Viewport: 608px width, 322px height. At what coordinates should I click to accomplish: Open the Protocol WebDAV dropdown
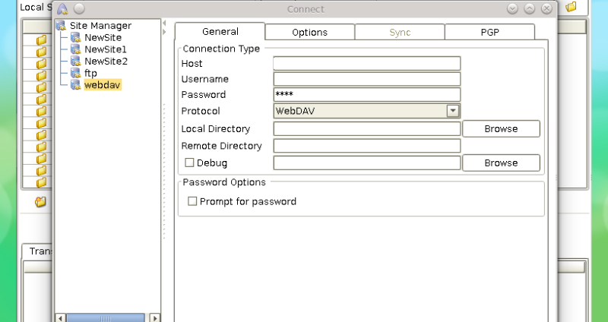pyautogui.click(x=453, y=111)
